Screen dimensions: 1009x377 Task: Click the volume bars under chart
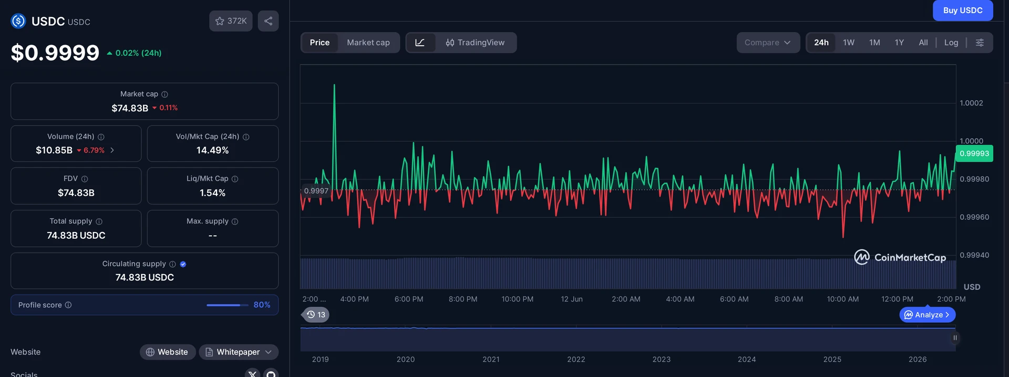(x=628, y=273)
